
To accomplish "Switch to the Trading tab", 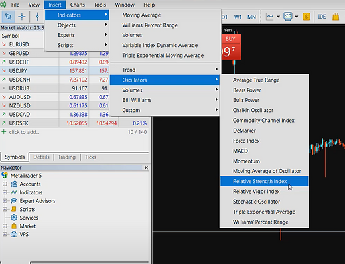I will [66, 157].
